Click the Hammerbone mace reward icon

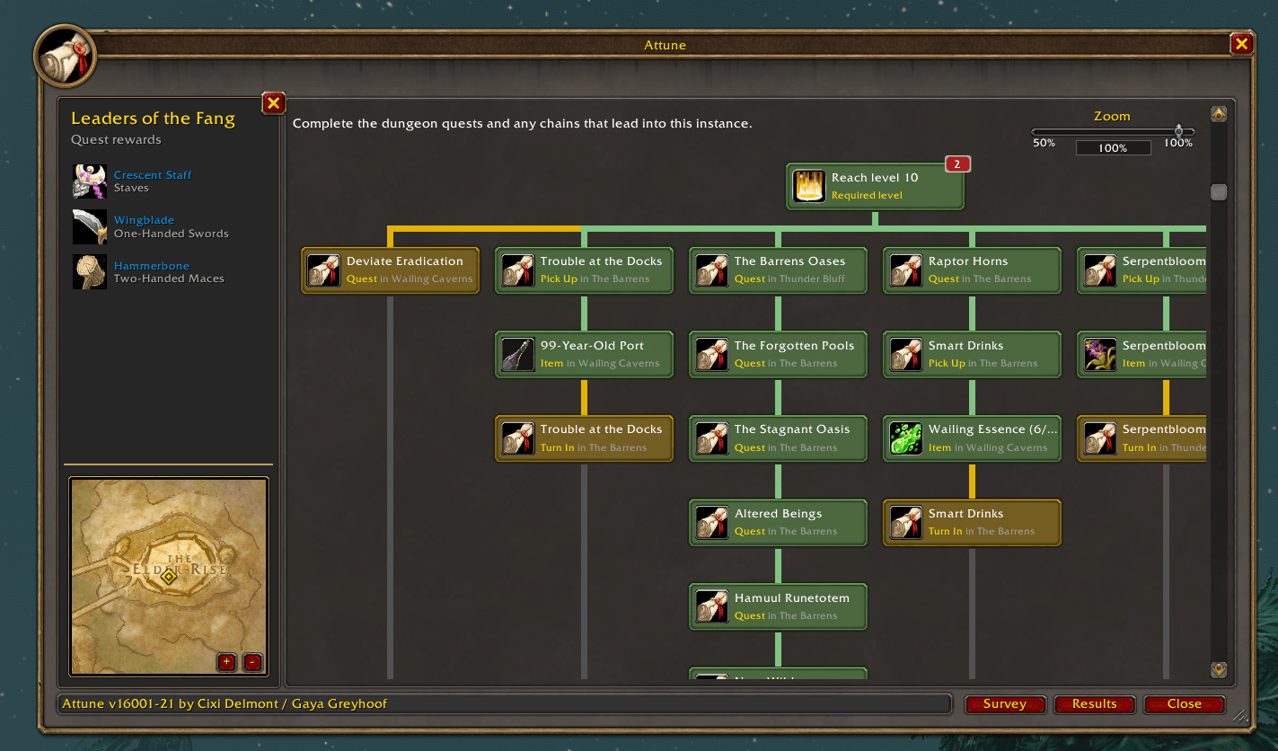click(90, 271)
